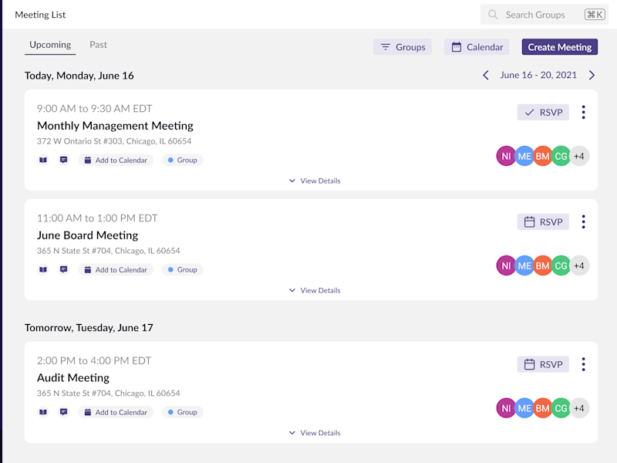
Task: Open the Groups filter dropdown
Action: (403, 47)
